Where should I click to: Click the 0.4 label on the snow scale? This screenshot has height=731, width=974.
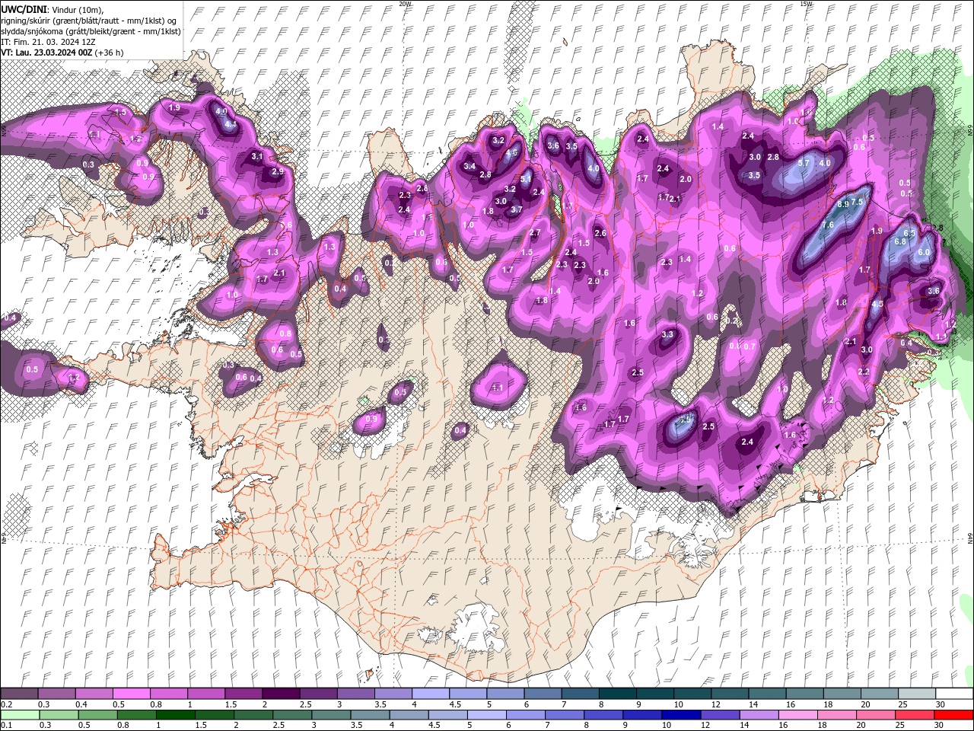[81, 704]
